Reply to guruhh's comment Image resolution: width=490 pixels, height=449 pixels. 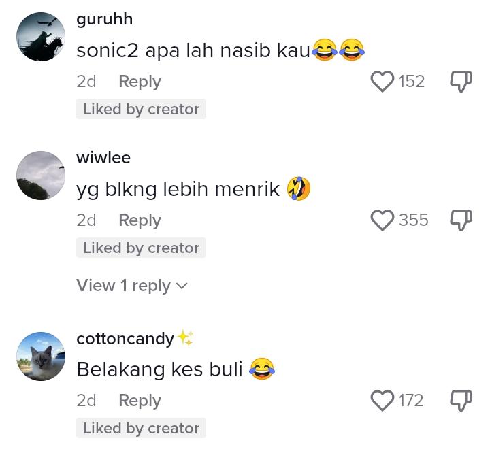click(x=140, y=82)
